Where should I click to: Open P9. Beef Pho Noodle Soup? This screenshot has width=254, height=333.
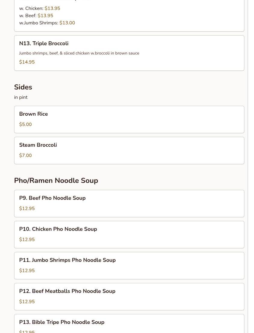[x=52, y=198]
